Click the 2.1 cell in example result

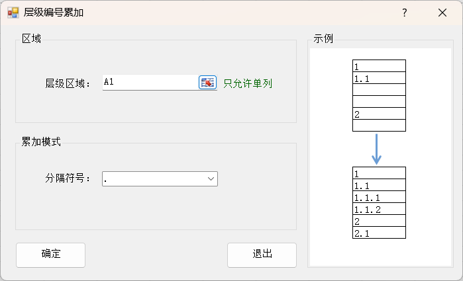coord(379,233)
